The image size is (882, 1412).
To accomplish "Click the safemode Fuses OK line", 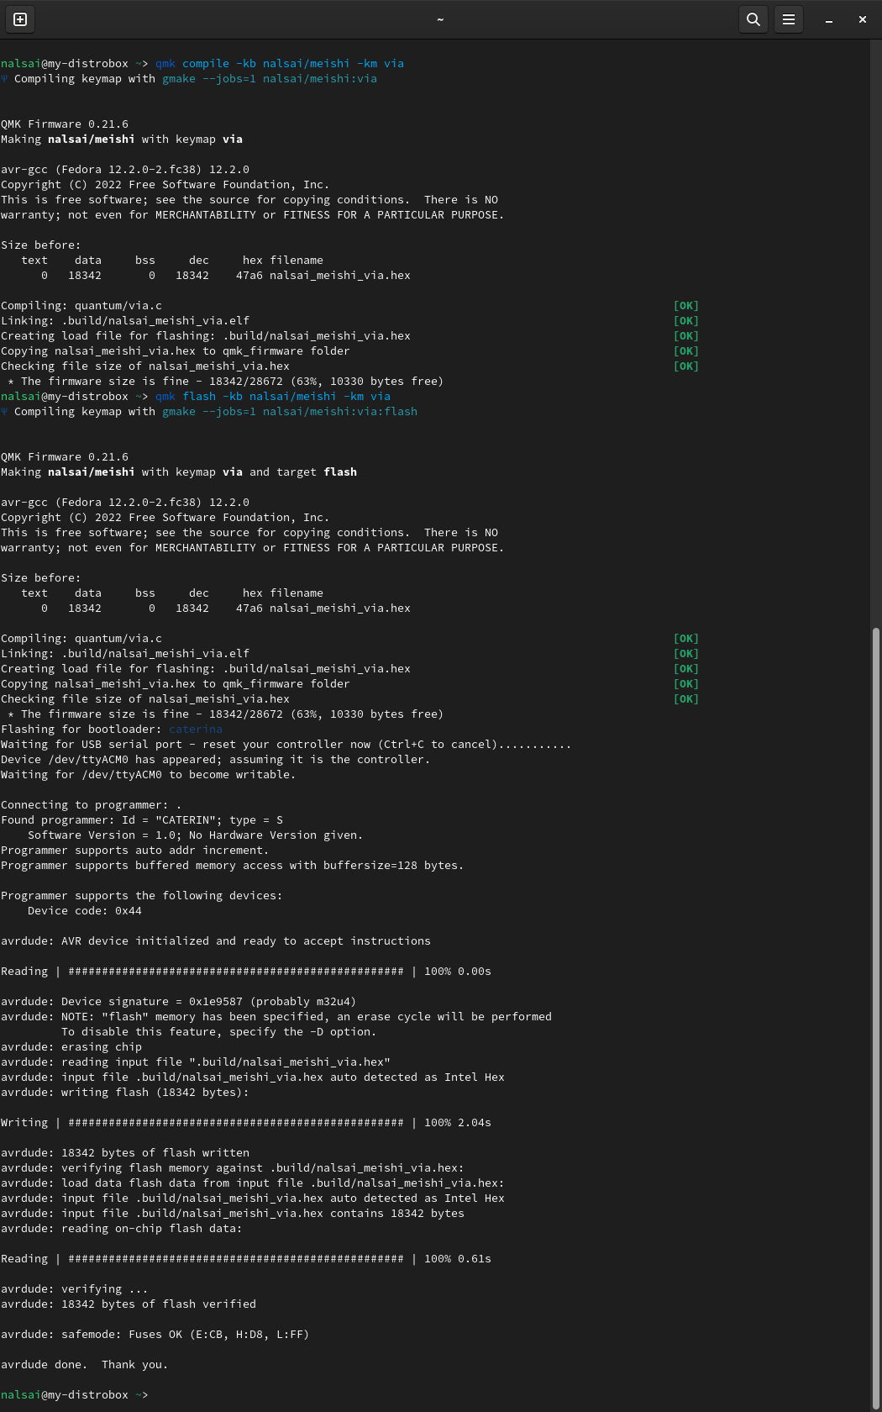I will [x=155, y=1335].
